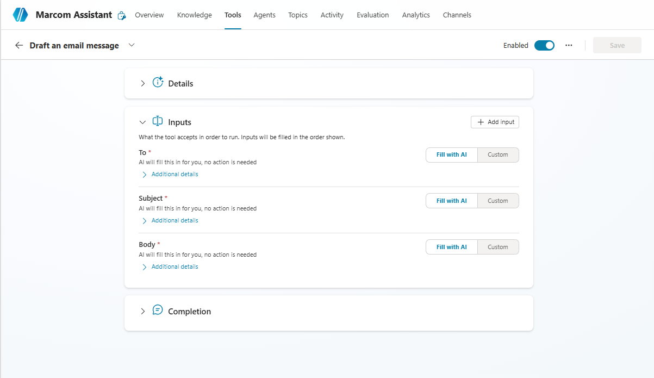The width and height of the screenshot is (654, 378).
Task: Open the Tools tab
Action: [233, 15]
